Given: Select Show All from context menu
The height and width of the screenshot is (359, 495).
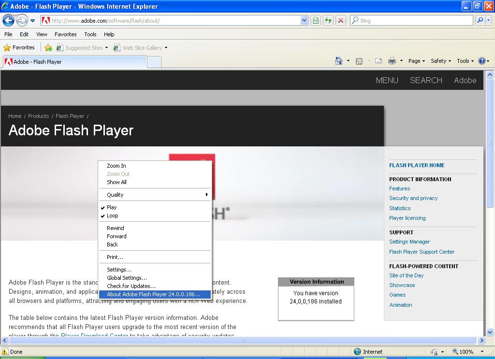Looking at the screenshot, I should point(155,182).
